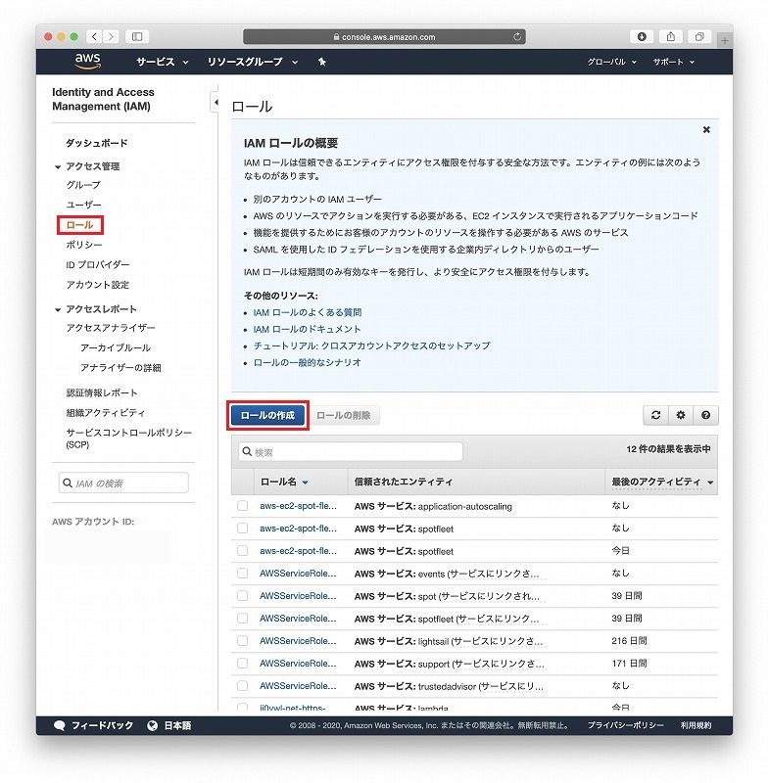Click the Safari address bar
Screen dimensions: 769x783
(384, 36)
